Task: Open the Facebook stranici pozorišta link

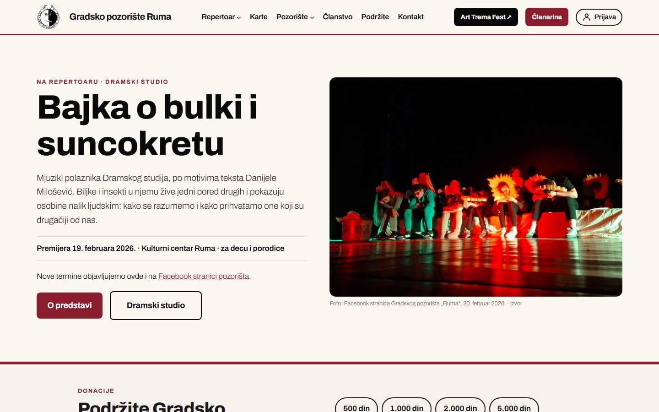Action: (204, 276)
